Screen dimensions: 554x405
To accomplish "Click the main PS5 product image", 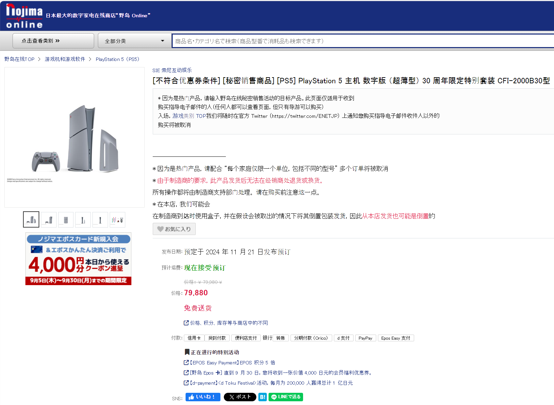I will click(x=74, y=137).
